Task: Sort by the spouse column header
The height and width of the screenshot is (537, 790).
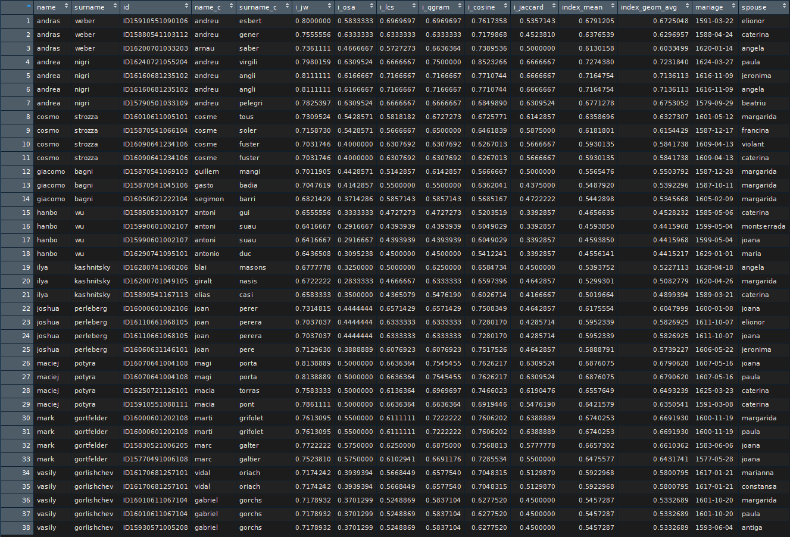Action: [x=764, y=7]
